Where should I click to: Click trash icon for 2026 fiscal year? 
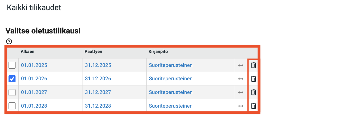point(254,79)
